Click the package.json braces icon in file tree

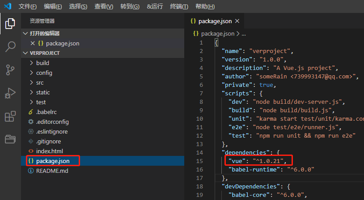31,161
